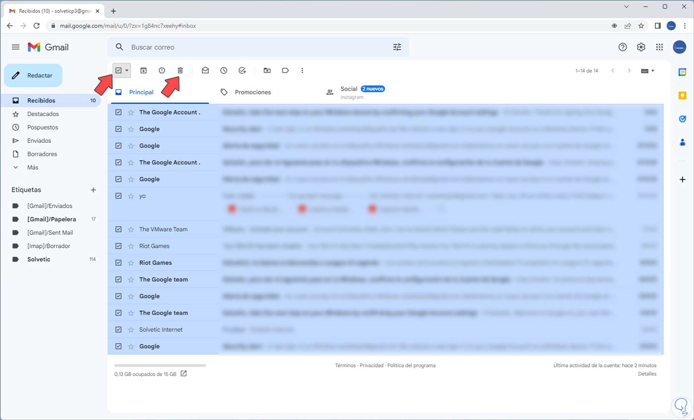Click the Redactar compose button

[x=33, y=75]
